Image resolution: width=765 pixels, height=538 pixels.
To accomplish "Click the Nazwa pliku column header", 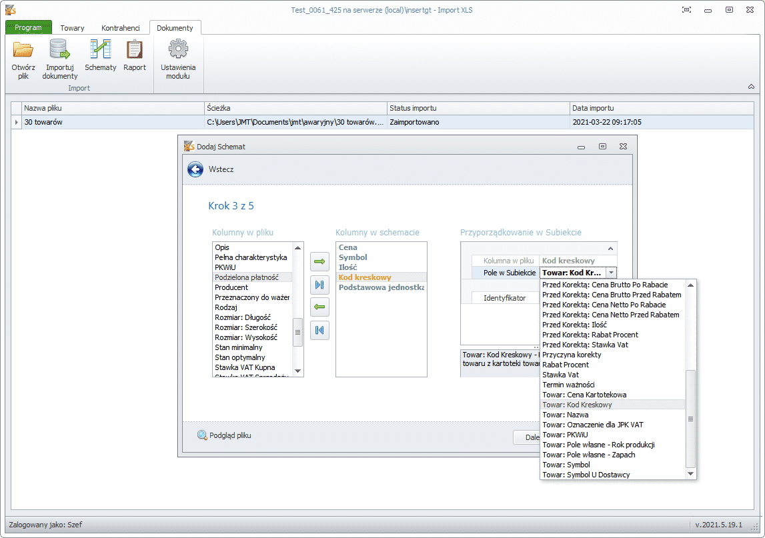I will pyautogui.click(x=113, y=108).
